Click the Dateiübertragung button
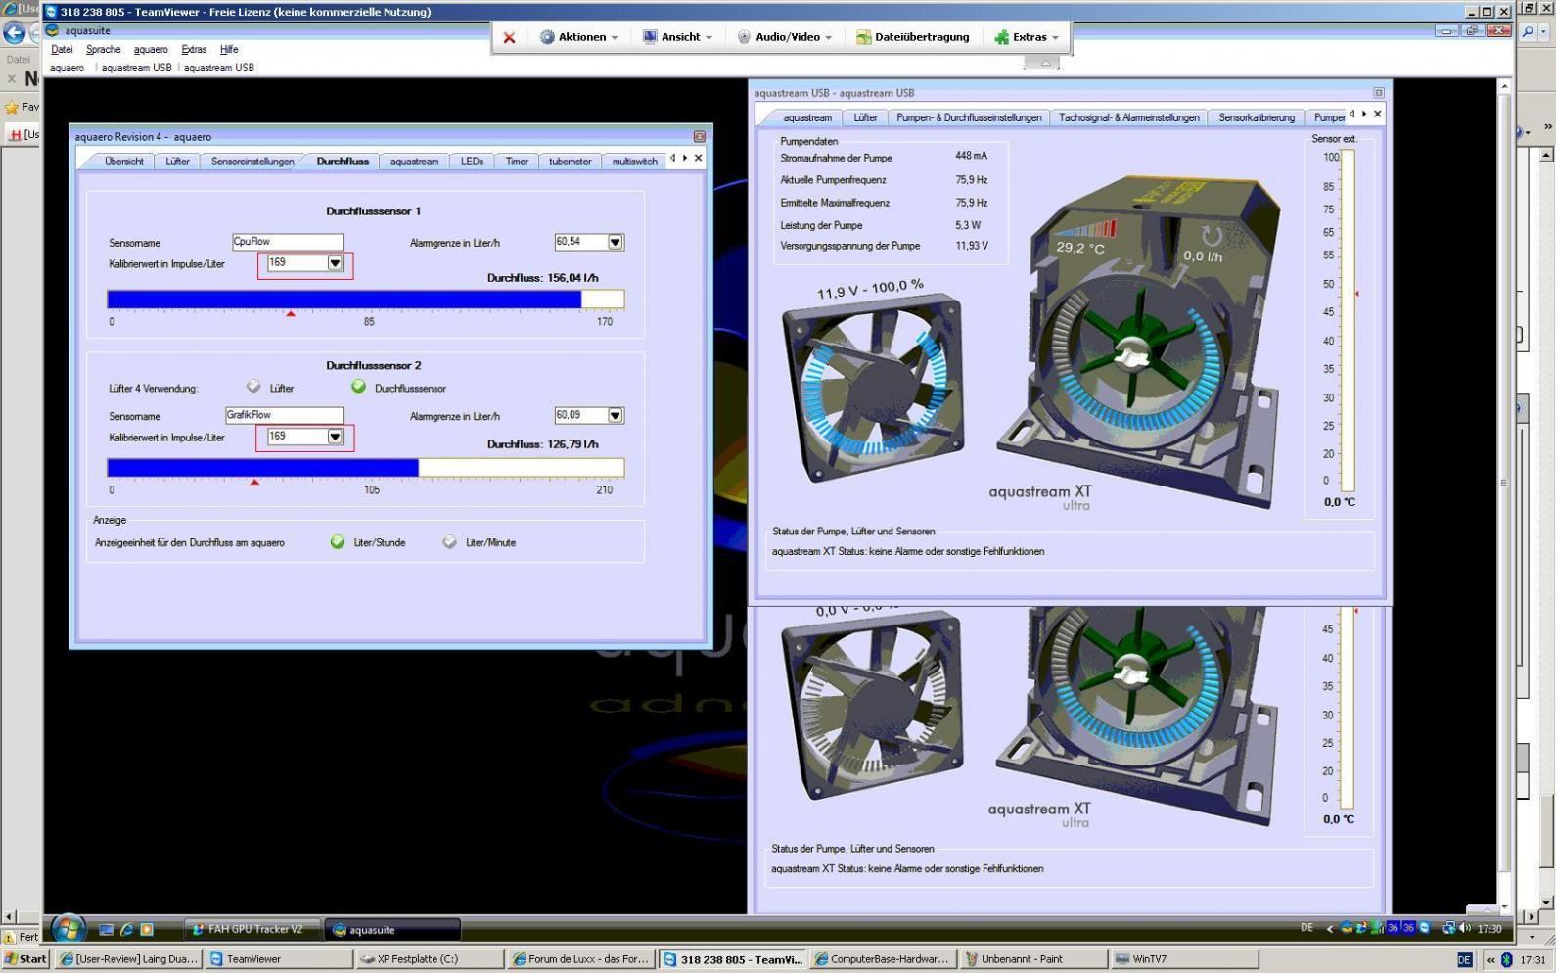 point(912,37)
